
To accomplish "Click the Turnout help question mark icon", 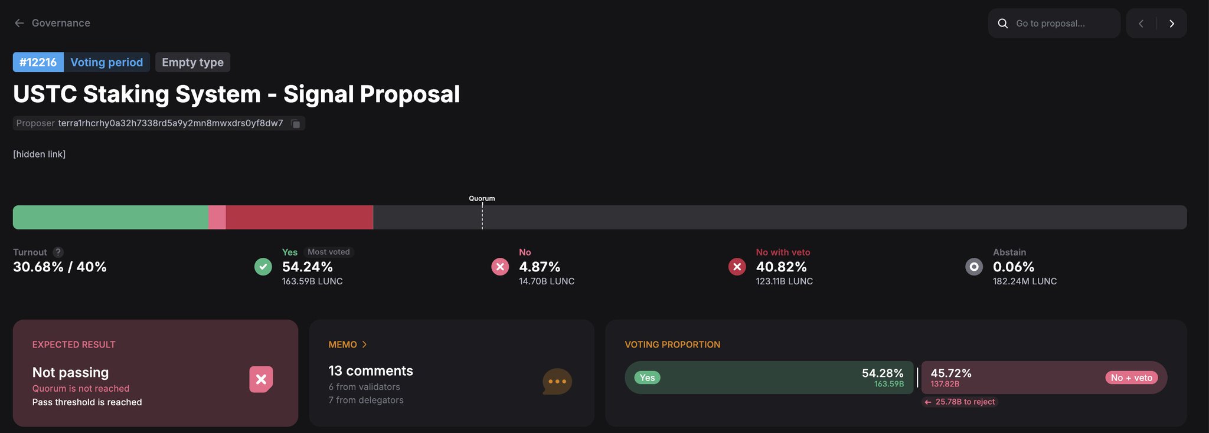I will click(x=58, y=252).
